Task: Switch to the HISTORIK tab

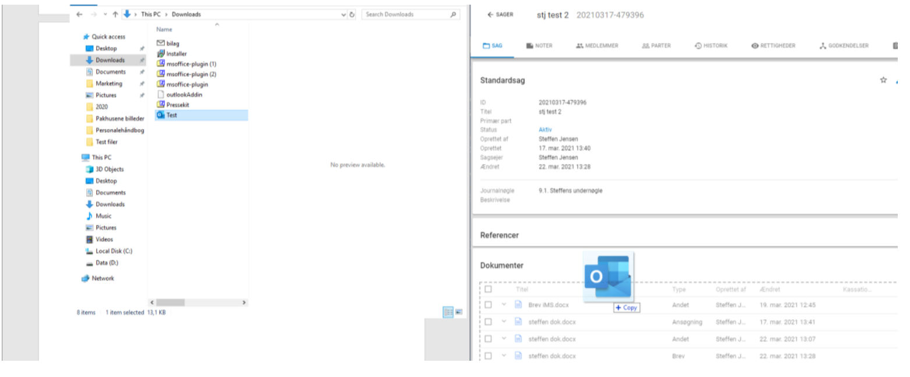Action: (x=711, y=45)
